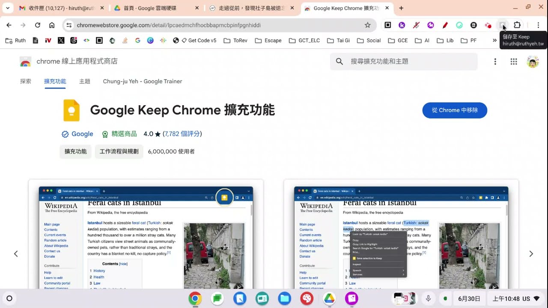Click 從 Chrome 中移除 button

(455, 110)
